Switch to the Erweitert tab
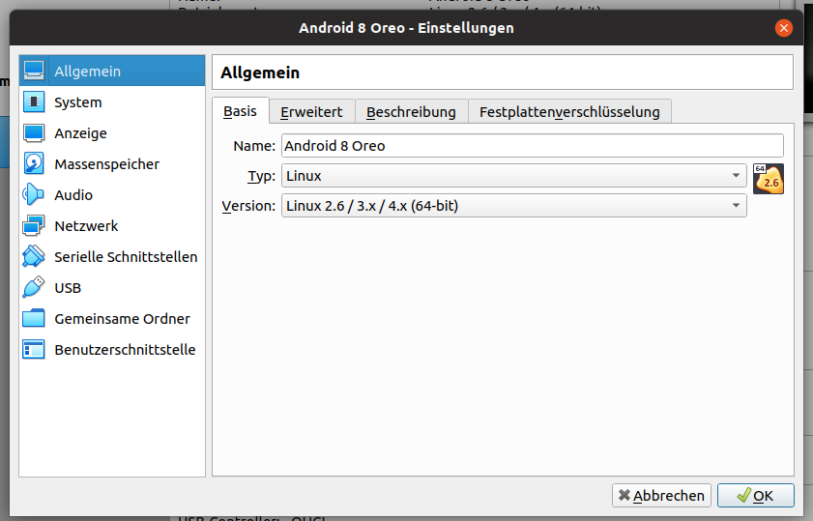The width and height of the screenshot is (813, 521). click(311, 111)
